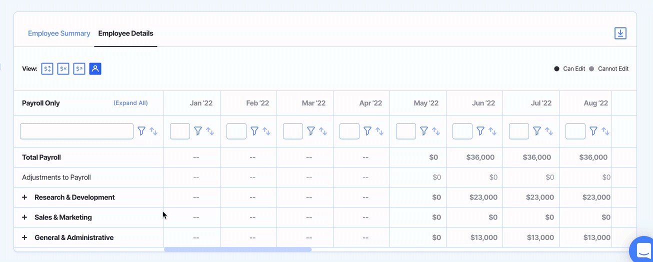Screen dimensions: 653x262
Task: Select the Employee Details tab
Action: click(x=125, y=33)
